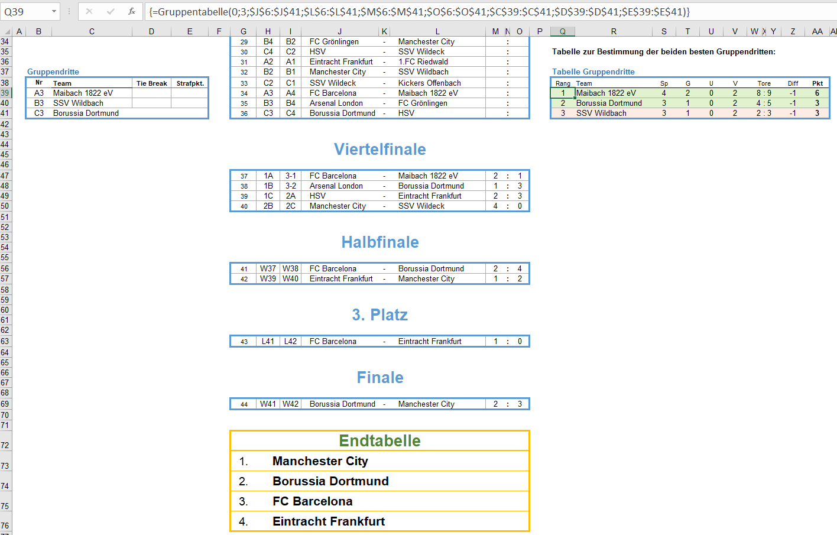
Task: Click the 'Finale' heading
Action: pyautogui.click(x=380, y=377)
